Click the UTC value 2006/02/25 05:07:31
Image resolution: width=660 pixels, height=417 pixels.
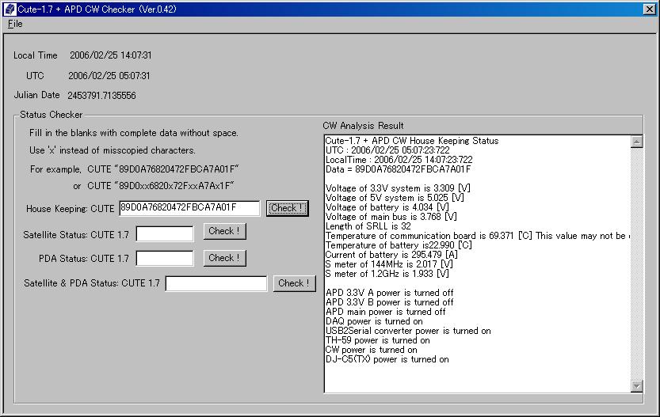coord(109,76)
